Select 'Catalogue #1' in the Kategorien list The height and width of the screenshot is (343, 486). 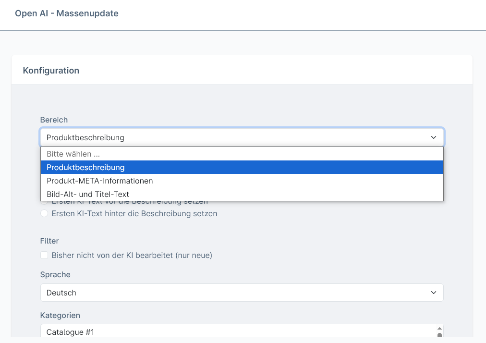point(70,332)
